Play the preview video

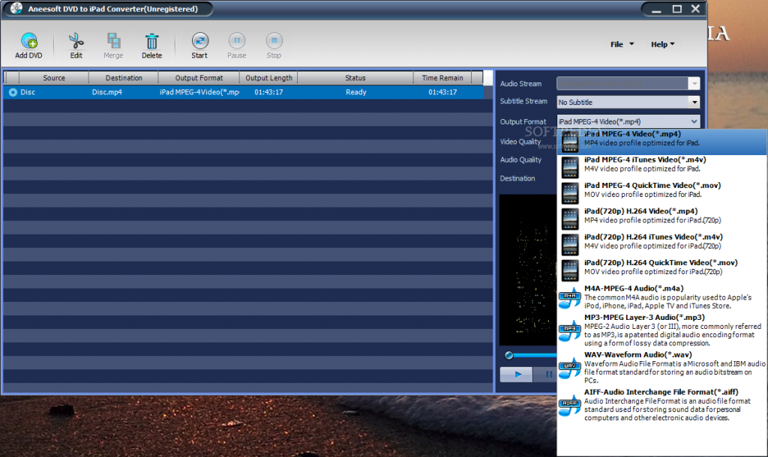click(x=516, y=375)
